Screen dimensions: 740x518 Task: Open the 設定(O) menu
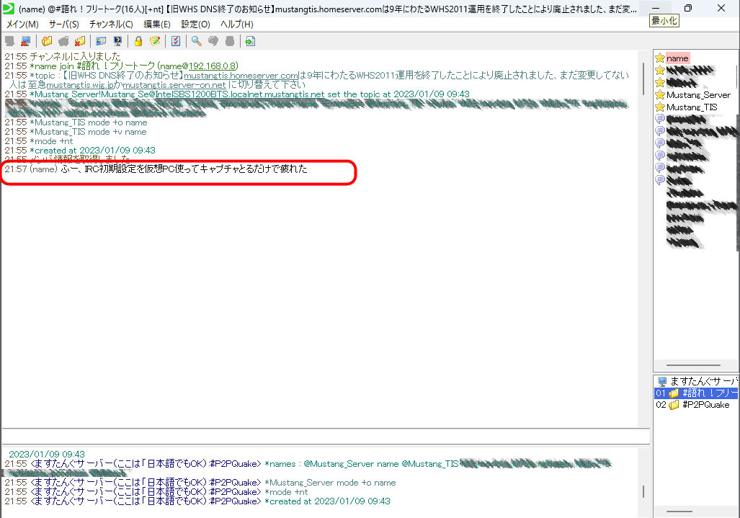coord(195,24)
